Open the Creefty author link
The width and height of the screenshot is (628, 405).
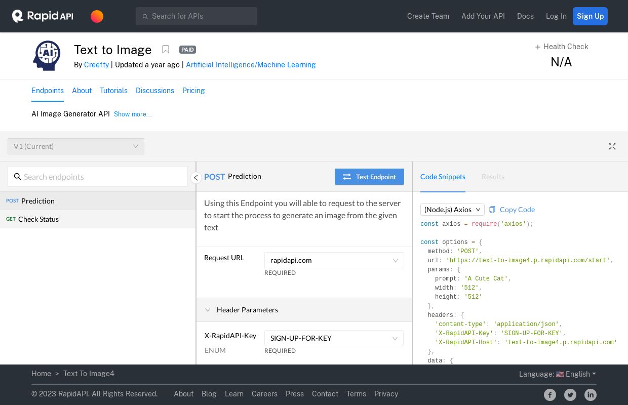(96, 65)
